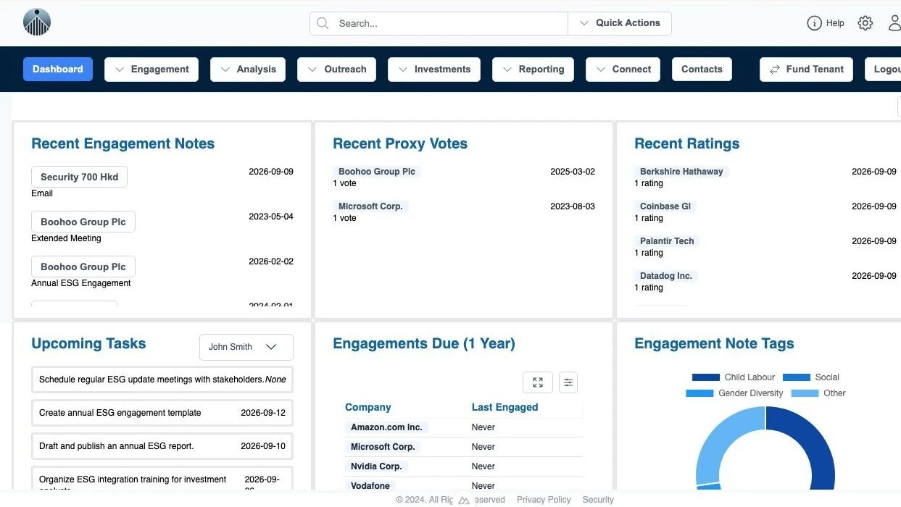901x507 pixels.
Task: Open the Help info icon
Action: [x=814, y=23]
